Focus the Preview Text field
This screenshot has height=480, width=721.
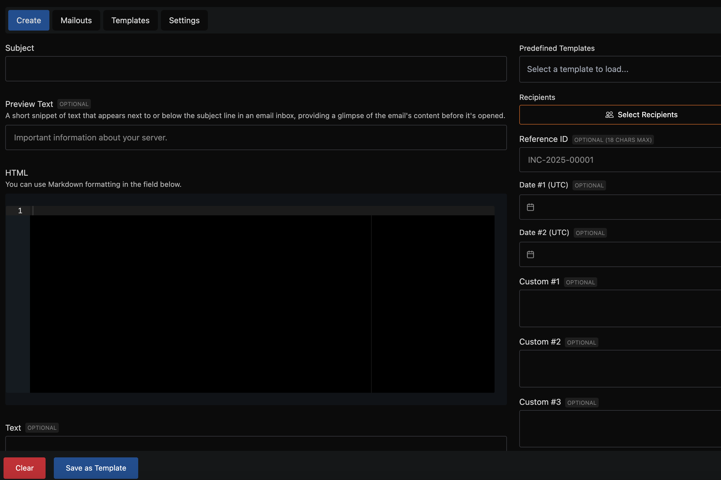pyautogui.click(x=256, y=137)
